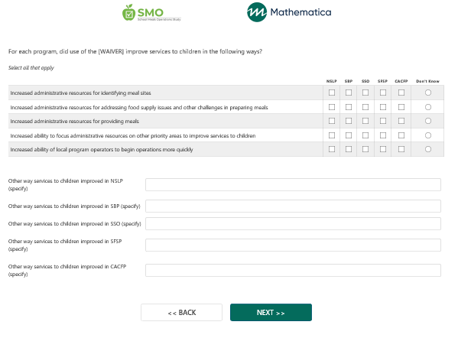Viewport: 458px width, 338px height.
Task: Select Don't Know for identifying meal sites
Action: (x=428, y=93)
